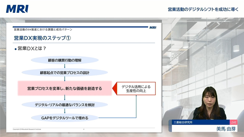Click the pink LIVE badge
Image resolution: width=244 pixels, height=137 pixels.
click(x=233, y=122)
